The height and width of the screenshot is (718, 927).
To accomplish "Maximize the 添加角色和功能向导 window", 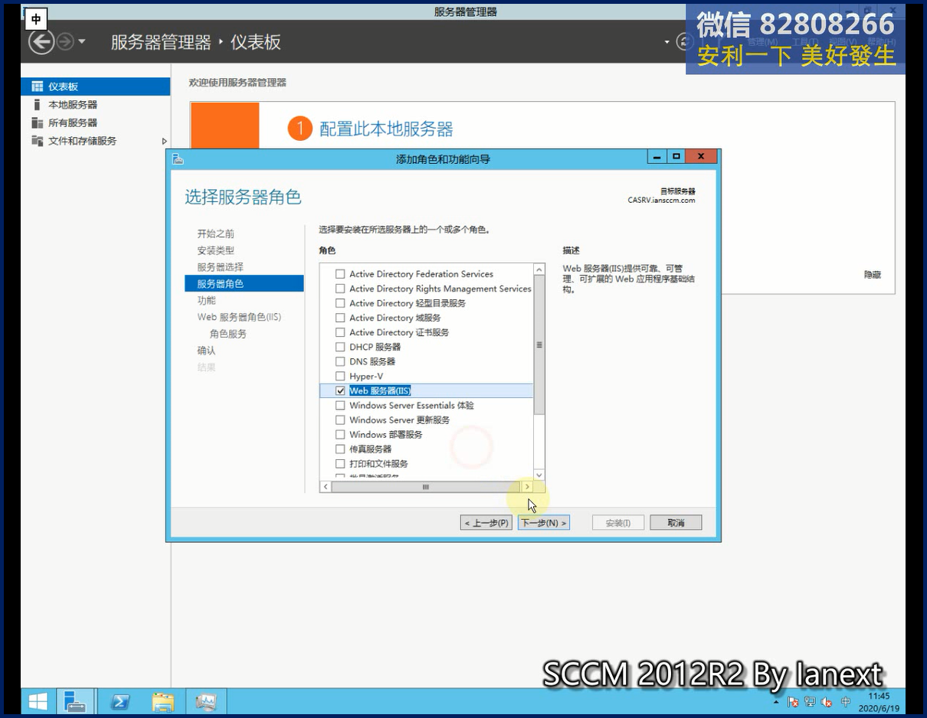I will [x=676, y=157].
